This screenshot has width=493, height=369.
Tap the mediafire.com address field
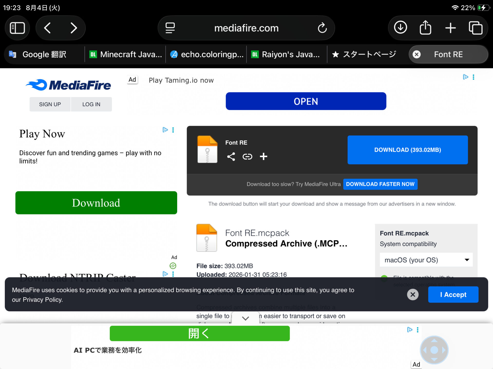[246, 28]
